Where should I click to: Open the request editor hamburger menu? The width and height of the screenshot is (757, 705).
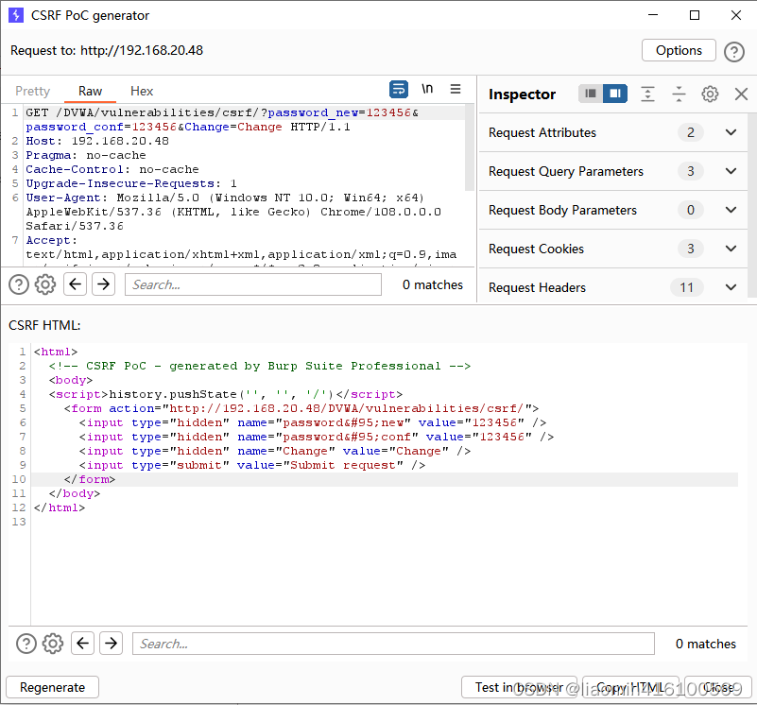(456, 89)
